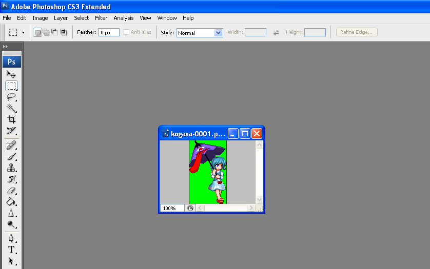The width and height of the screenshot is (430, 269).
Task: Select the Sharpen tool
Action: (x=11, y=213)
